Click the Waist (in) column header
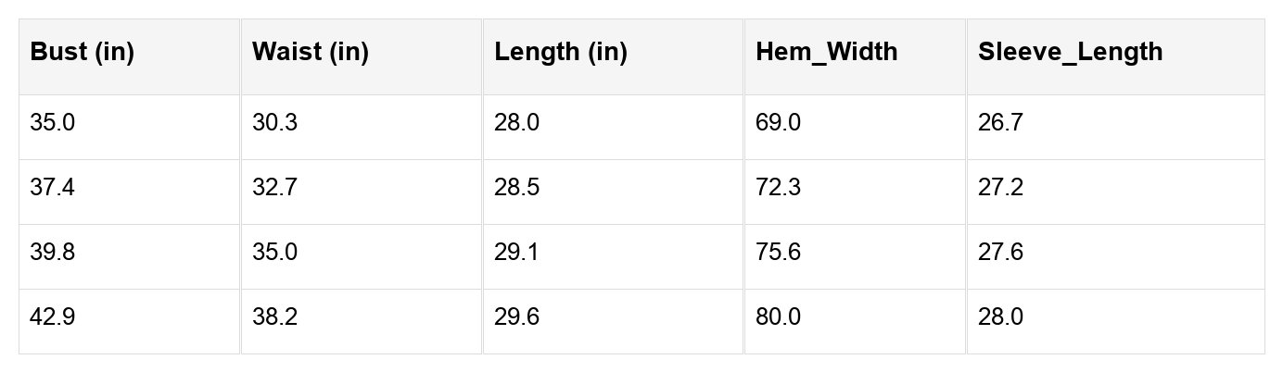 click(311, 53)
